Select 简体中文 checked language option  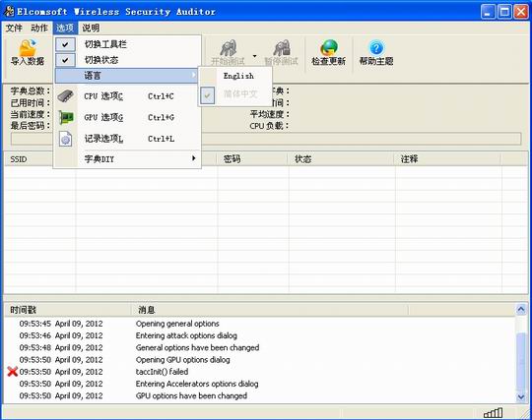click(235, 94)
